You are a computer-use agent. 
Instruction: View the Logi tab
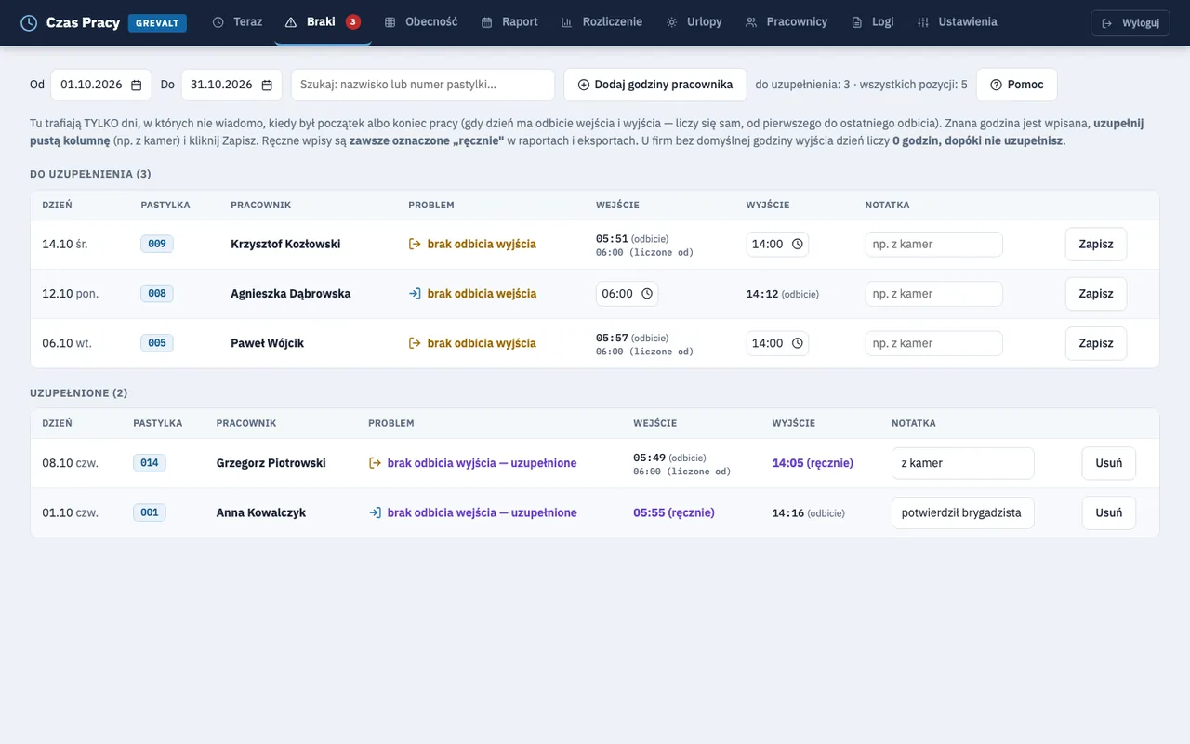[873, 22]
